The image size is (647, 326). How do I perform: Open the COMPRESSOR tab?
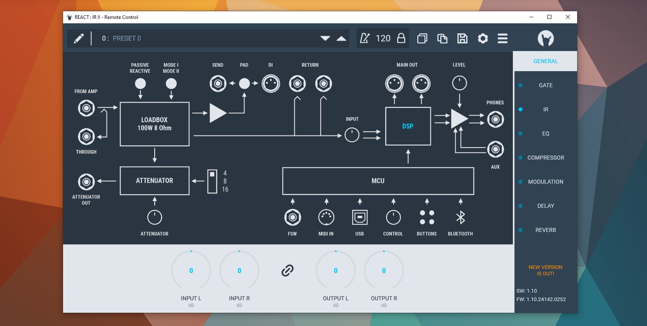click(x=546, y=158)
